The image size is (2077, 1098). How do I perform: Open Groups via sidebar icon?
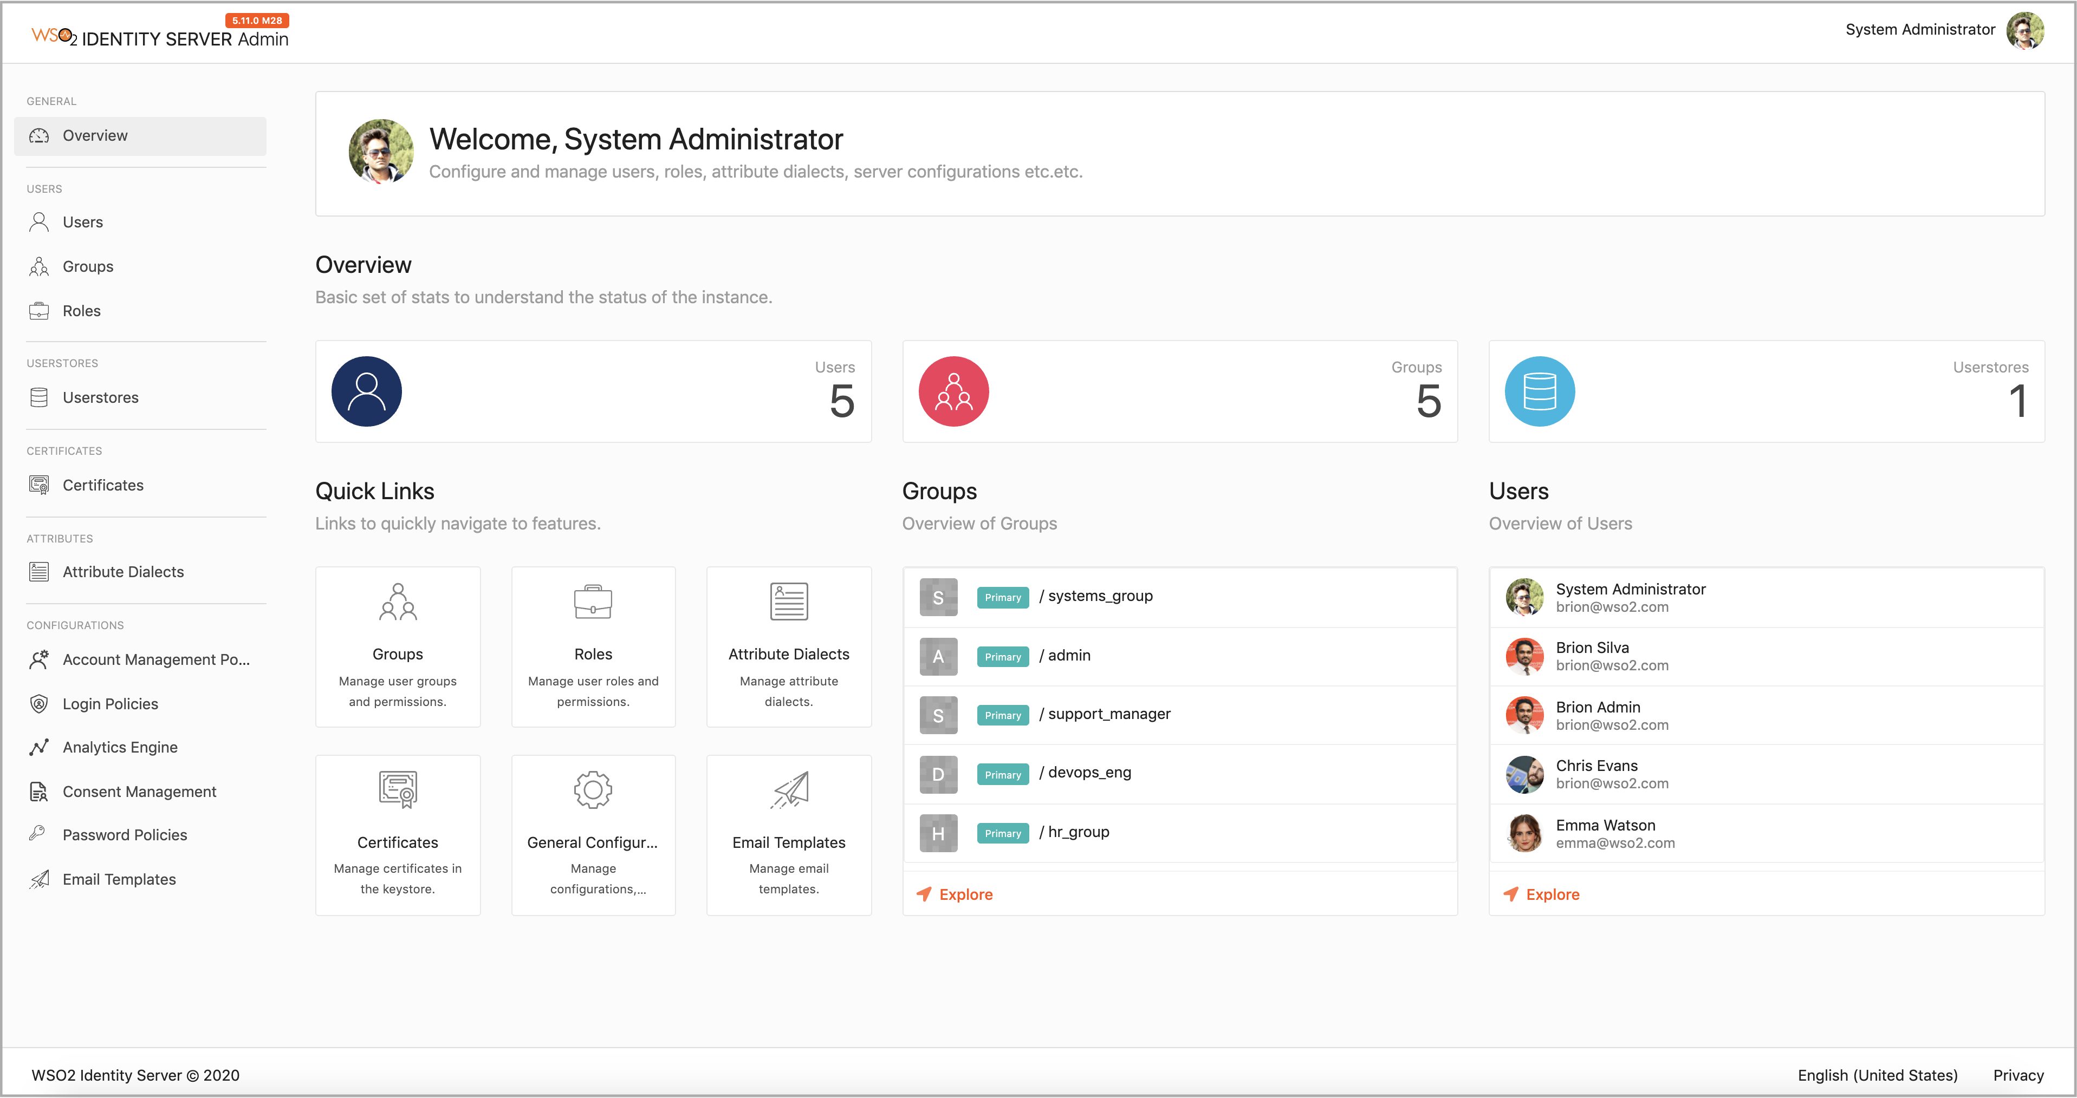(38, 266)
